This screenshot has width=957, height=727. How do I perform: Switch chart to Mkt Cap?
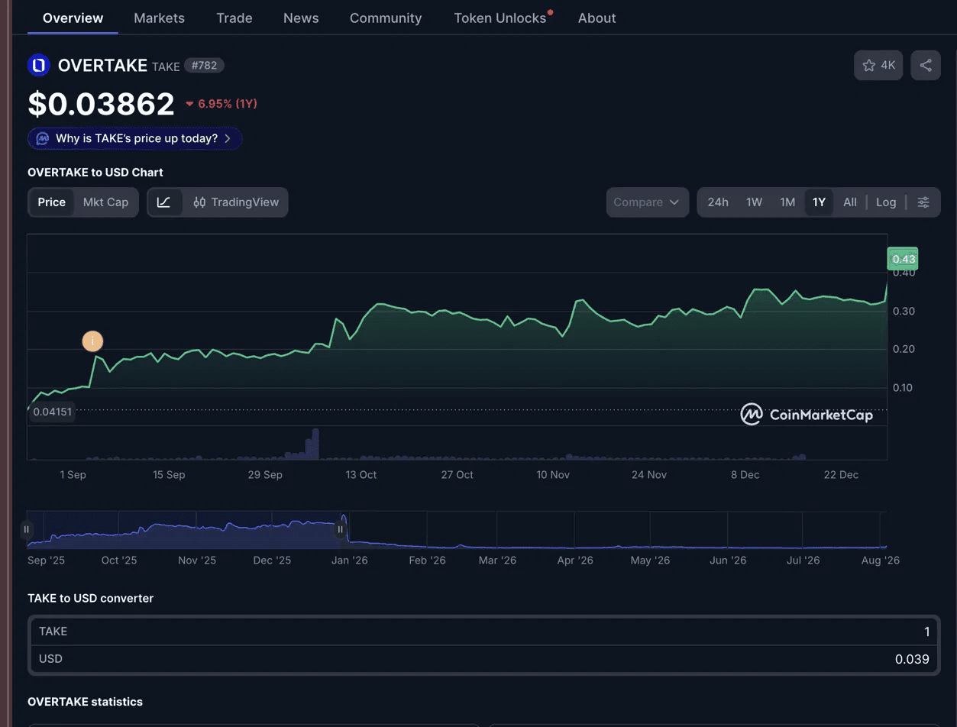tap(105, 202)
